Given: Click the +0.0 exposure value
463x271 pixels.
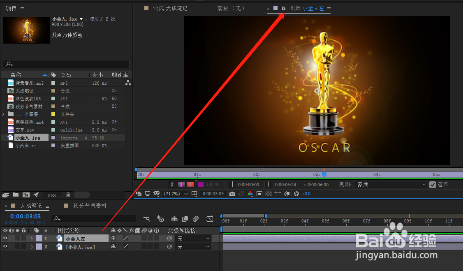Looking at the screenshot, I should (x=306, y=194).
